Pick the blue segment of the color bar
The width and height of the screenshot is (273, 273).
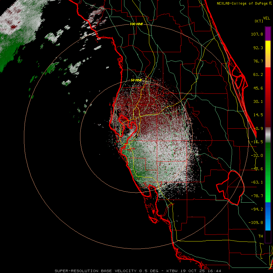click(268, 216)
